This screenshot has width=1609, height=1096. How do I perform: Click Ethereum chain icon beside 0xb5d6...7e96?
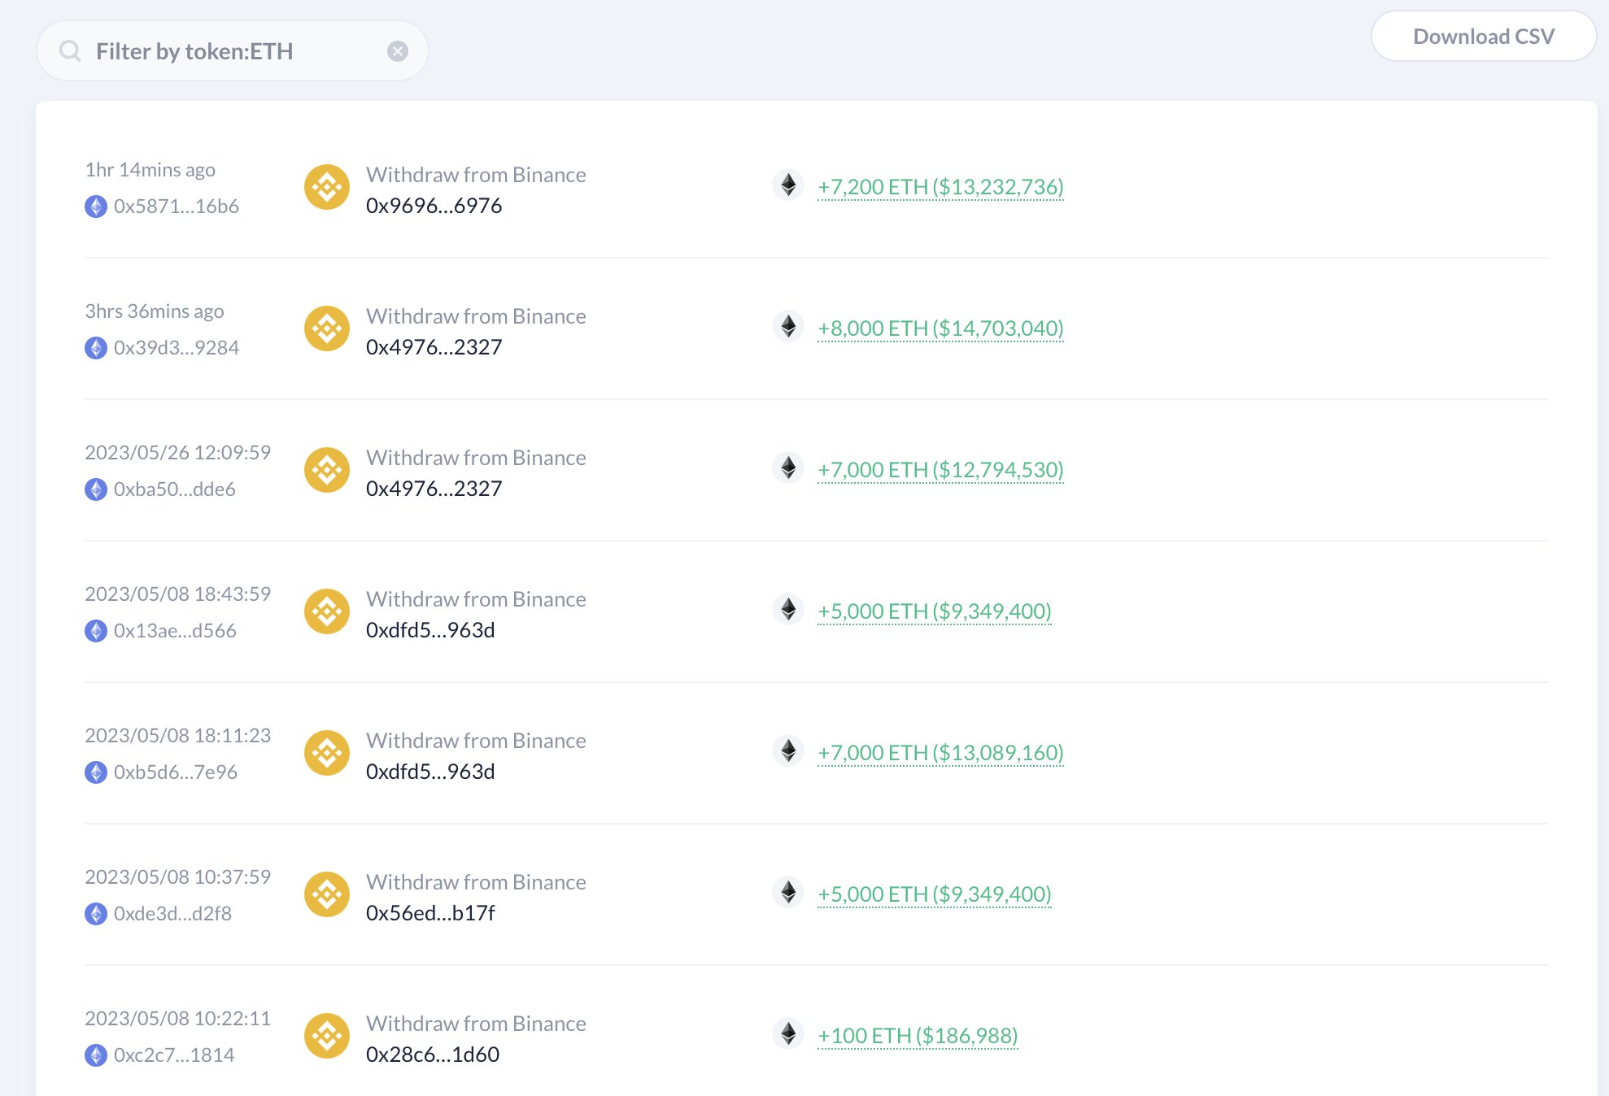point(96,772)
